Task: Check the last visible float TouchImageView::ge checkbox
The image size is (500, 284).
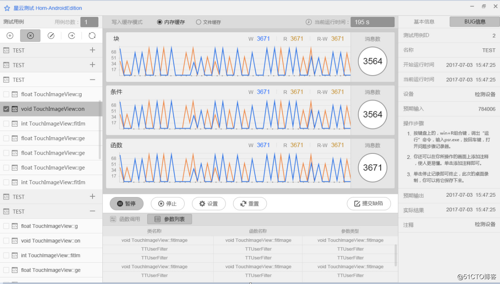Action: [x=6, y=270]
